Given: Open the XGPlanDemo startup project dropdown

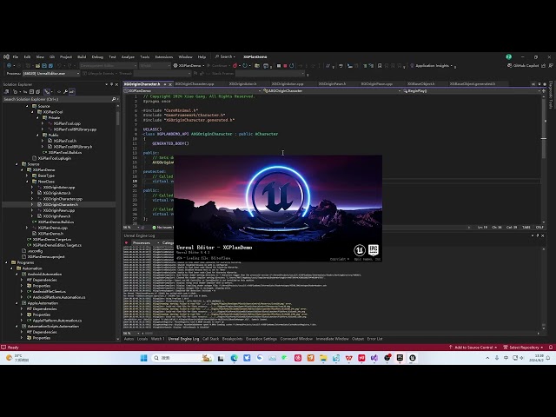Looking at the screenshot, I should (189, 66).
